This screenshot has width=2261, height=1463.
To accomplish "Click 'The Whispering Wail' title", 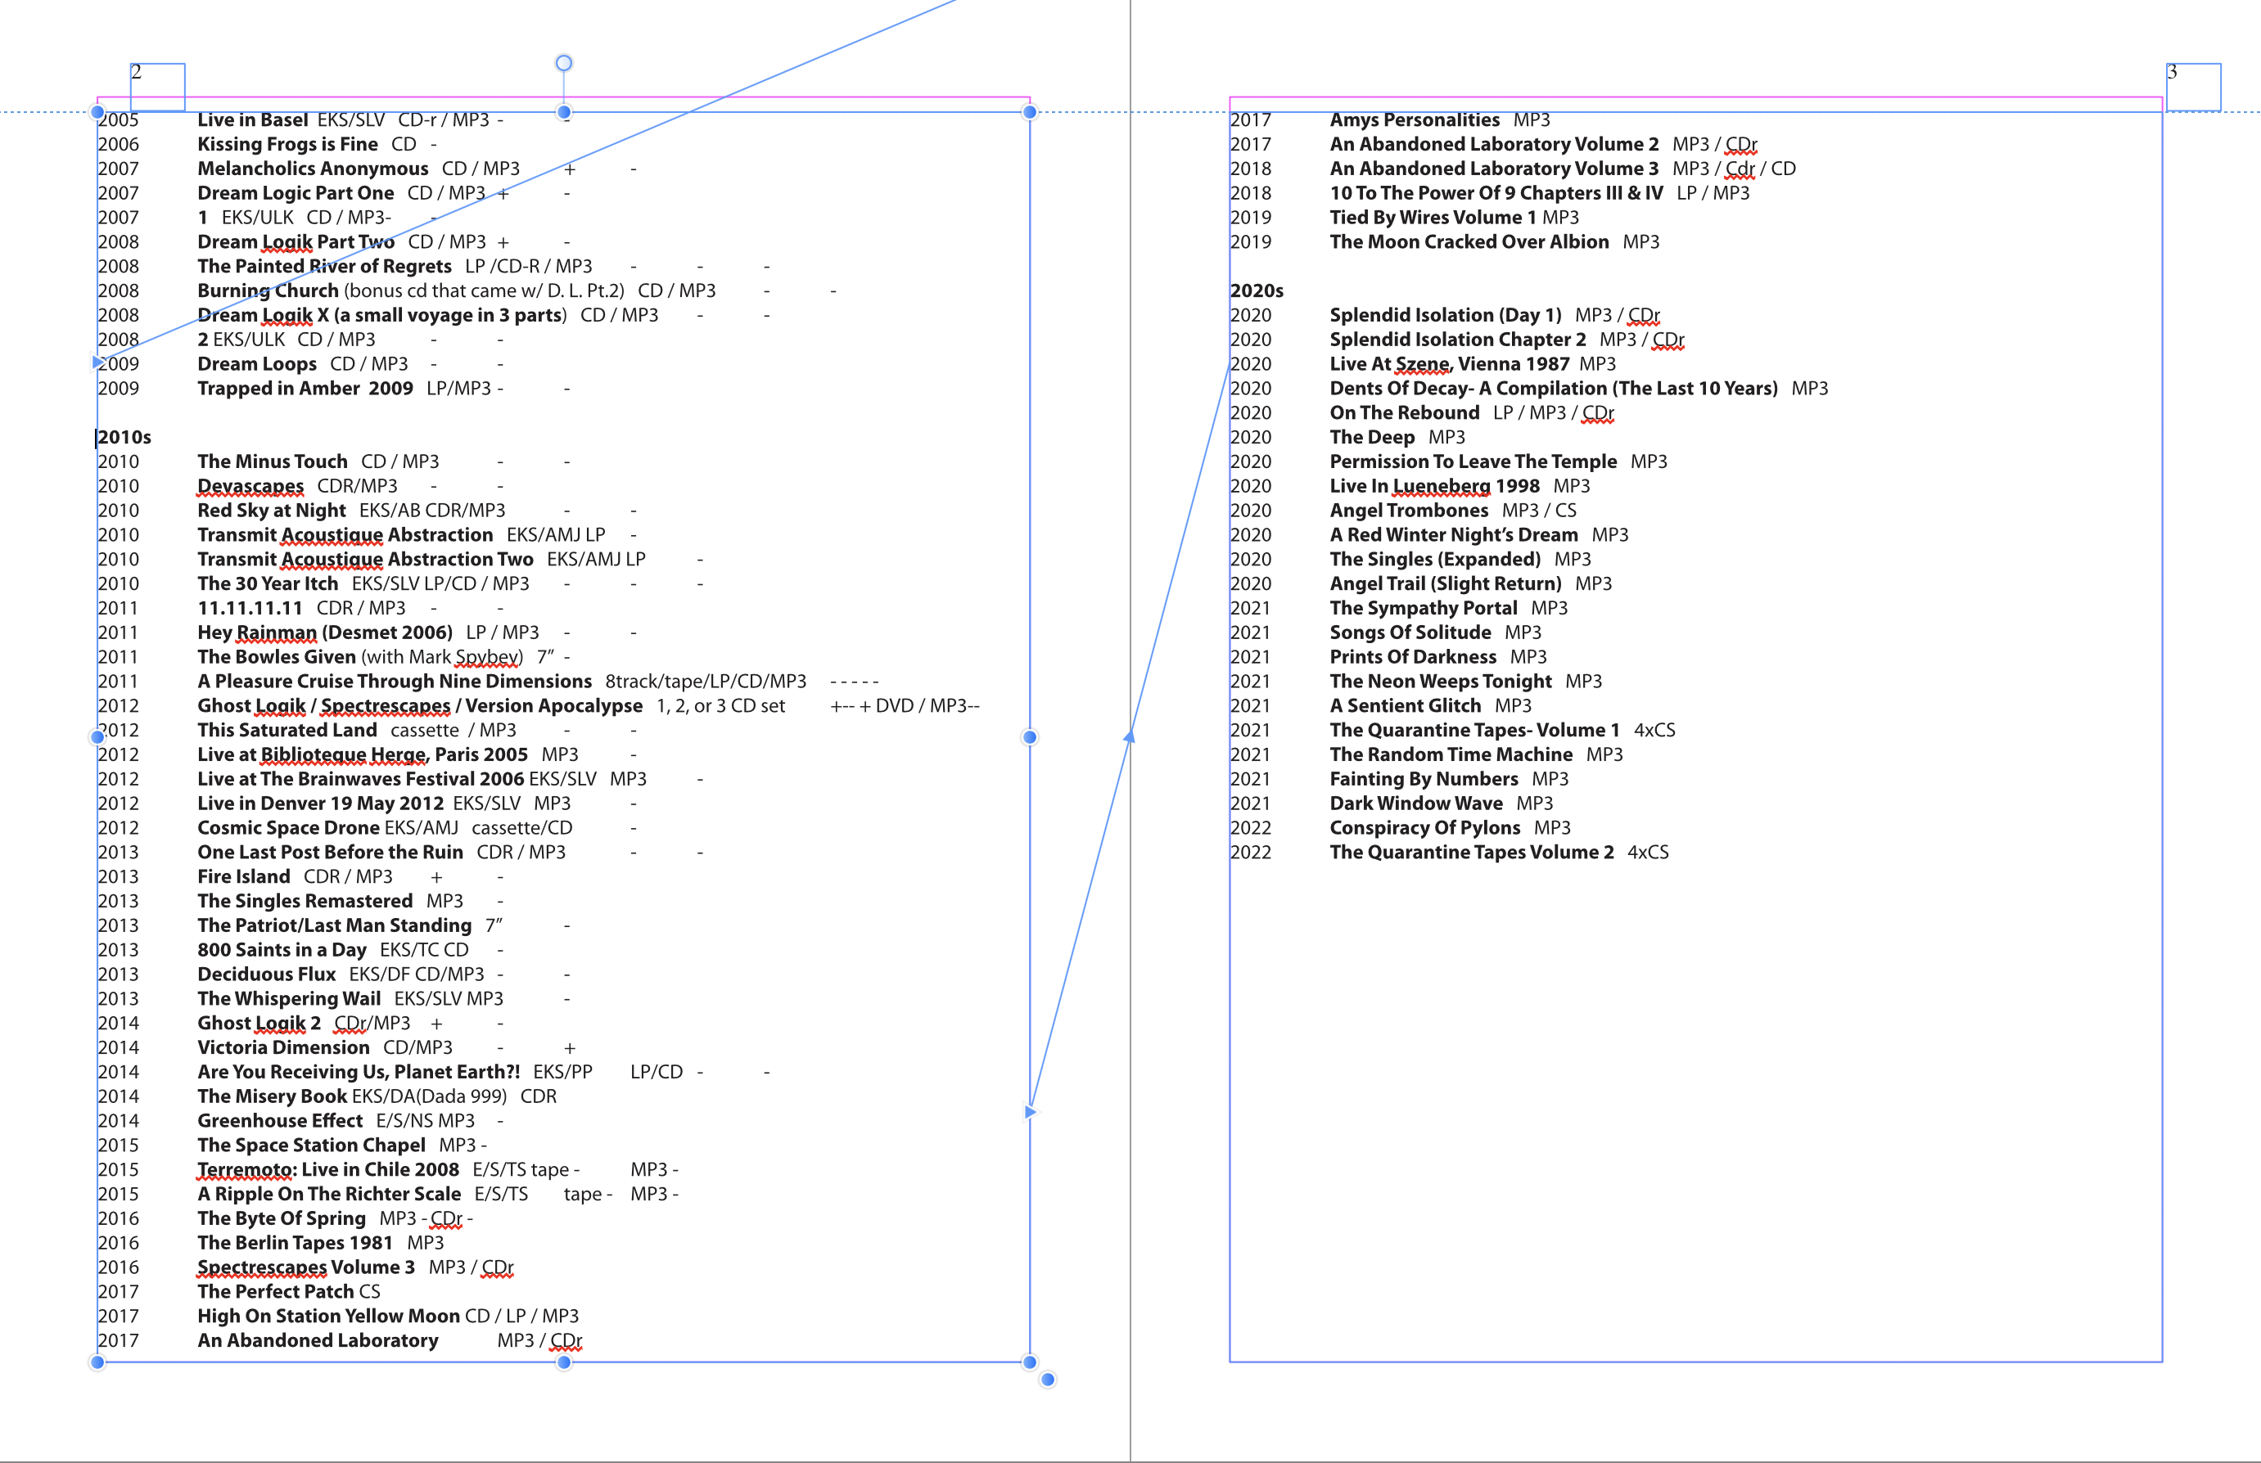I will [289, 999].
